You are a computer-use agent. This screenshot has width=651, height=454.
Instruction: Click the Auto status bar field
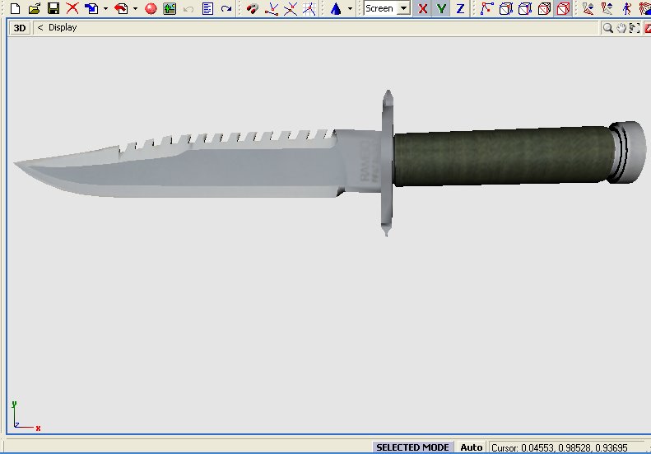pos(472,447)
